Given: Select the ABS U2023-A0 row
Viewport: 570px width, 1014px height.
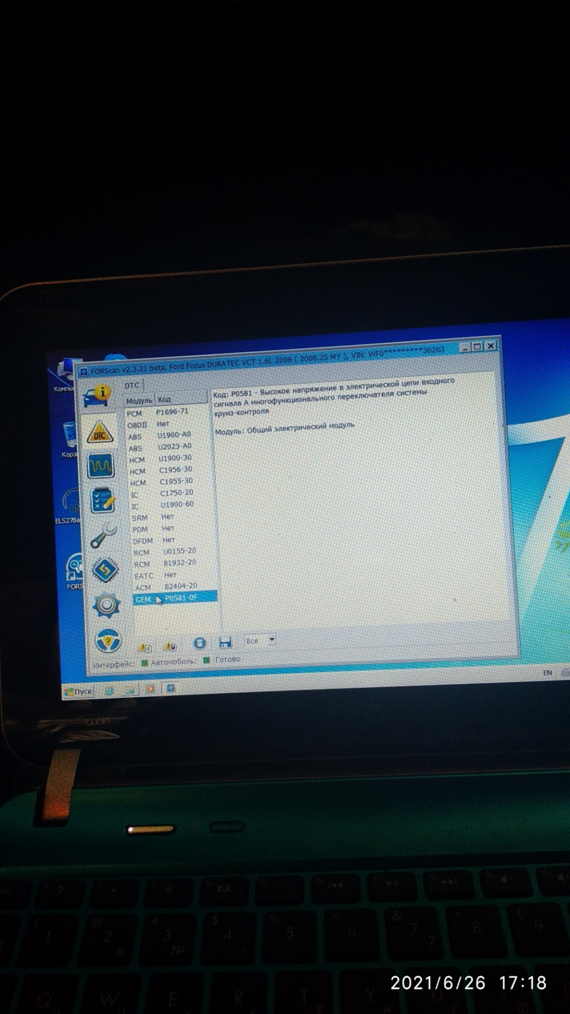Looking at the screenshot, I should tap(168, 447).
